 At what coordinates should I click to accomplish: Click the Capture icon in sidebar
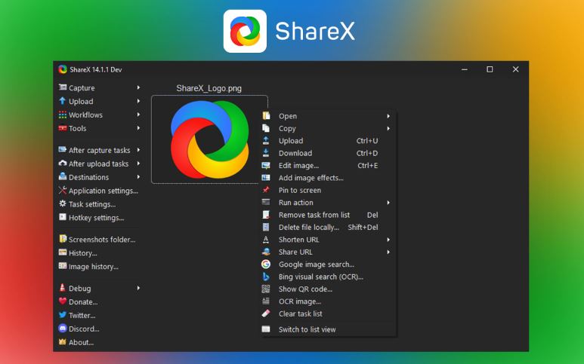coord(63,87)
